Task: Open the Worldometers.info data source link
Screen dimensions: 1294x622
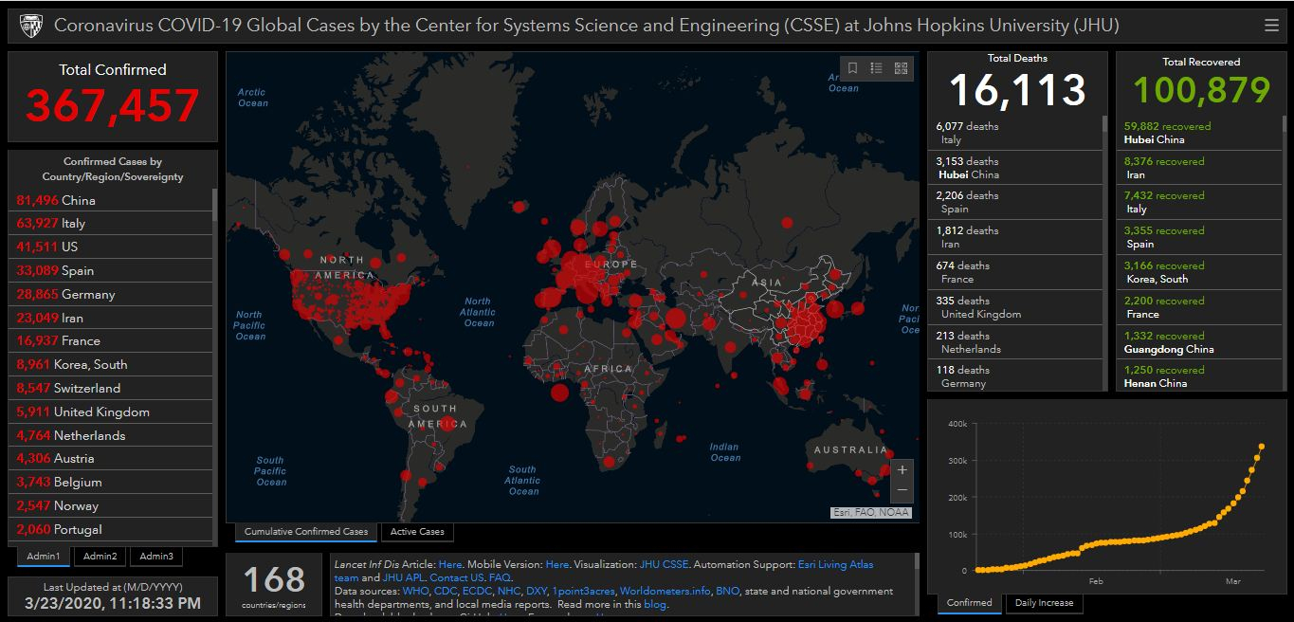Action: pos(665,591)
